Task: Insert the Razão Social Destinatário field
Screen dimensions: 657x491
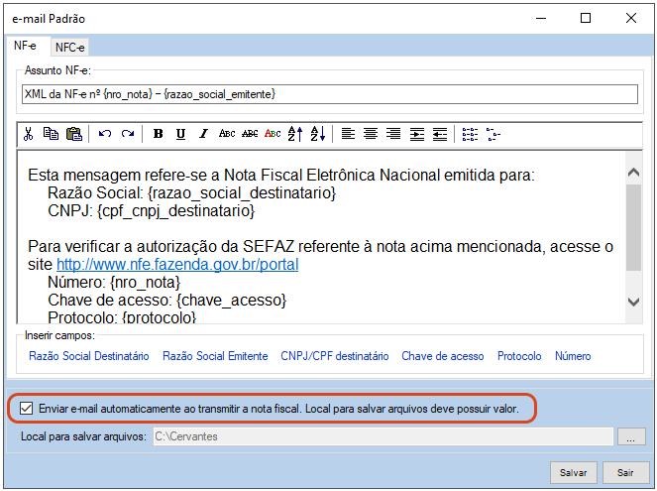Action: tap(89, 356)
